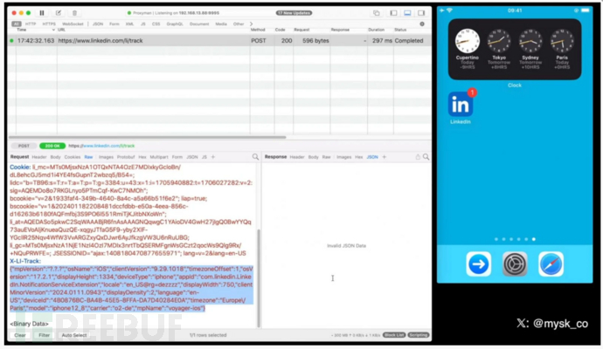
Task: Click the duplicate-window icon in Proxyman toolbar
Action: tap(377, 13)
